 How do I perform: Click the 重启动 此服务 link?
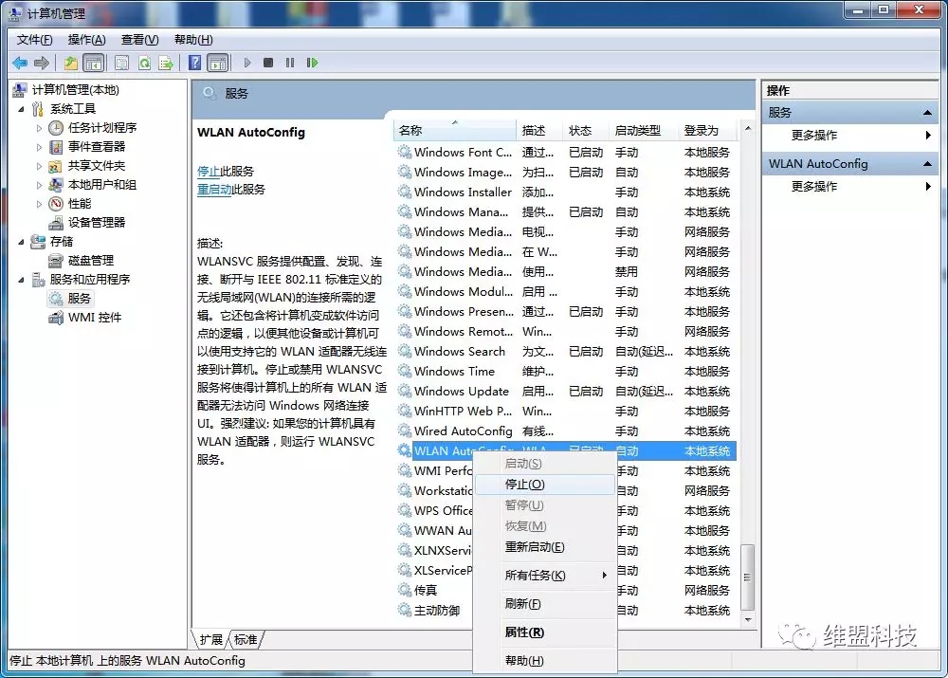coord(214,190)
